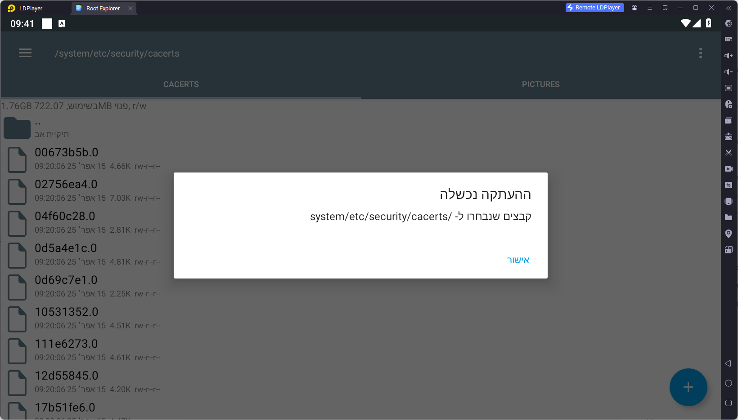The width and height of the screenshot is (738, 420).
Task: Open the shared folder icon in the sidebar
Action: tap(729, 217)
